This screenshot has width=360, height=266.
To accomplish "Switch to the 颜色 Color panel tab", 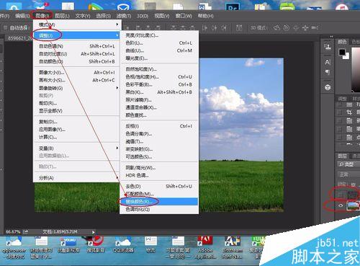I will (x=342, y=42).
